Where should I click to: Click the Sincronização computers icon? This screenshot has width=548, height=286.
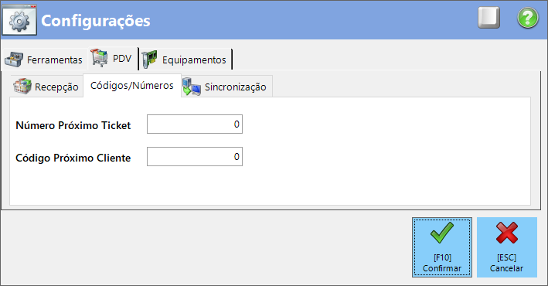pos(192,87)
